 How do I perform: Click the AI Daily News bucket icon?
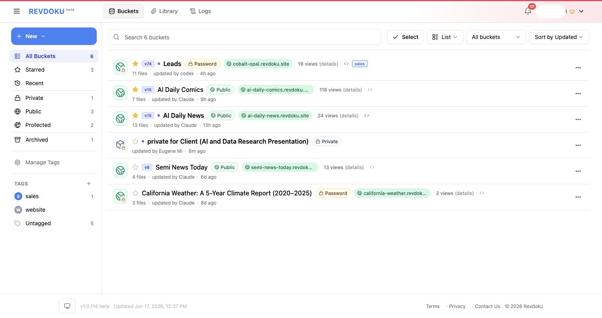tap(120, 119)
